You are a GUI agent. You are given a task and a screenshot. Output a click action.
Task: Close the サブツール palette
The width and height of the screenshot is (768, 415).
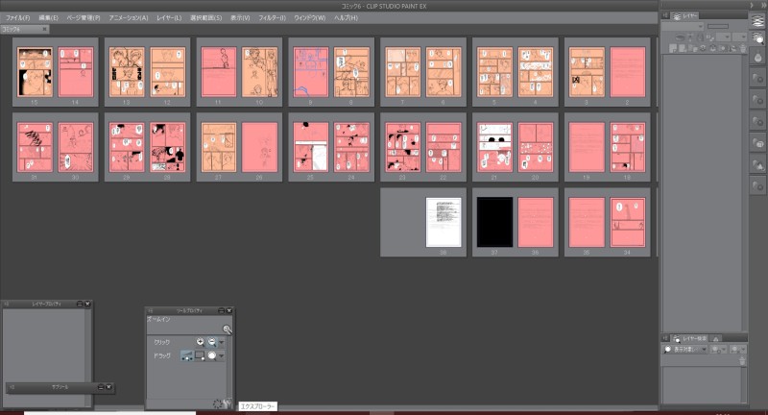pyautogui.click(x=108, y=387)
